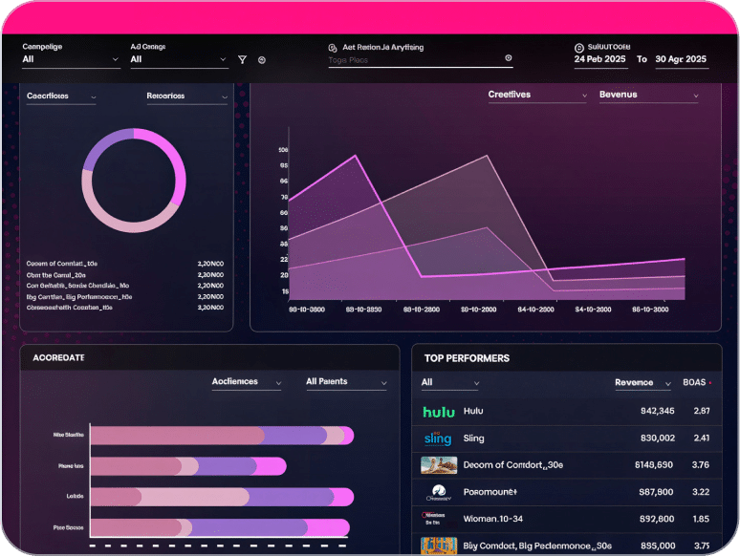Image resolution: width=740 pixels, height=556 pixels.
Task: Sort by Revenue column in Top Performers
Action: (x=642, y=383)
